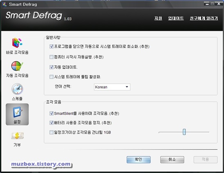Minimize the Smart Defrag window
The height and width of the screenshot is (173, 224).
click(207, 4)
